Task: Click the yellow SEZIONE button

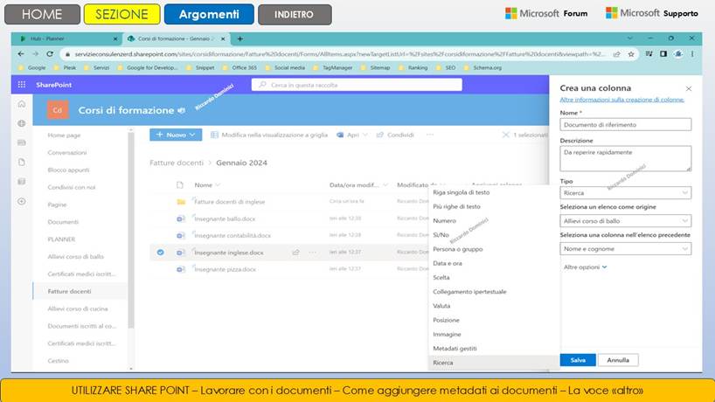Action: tap(121, 14)
